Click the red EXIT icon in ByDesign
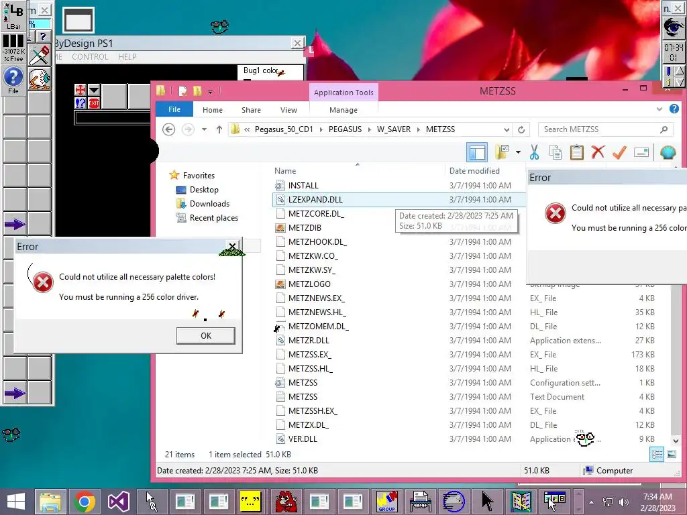Screen dimensions: 687x515 click(94, 103)
